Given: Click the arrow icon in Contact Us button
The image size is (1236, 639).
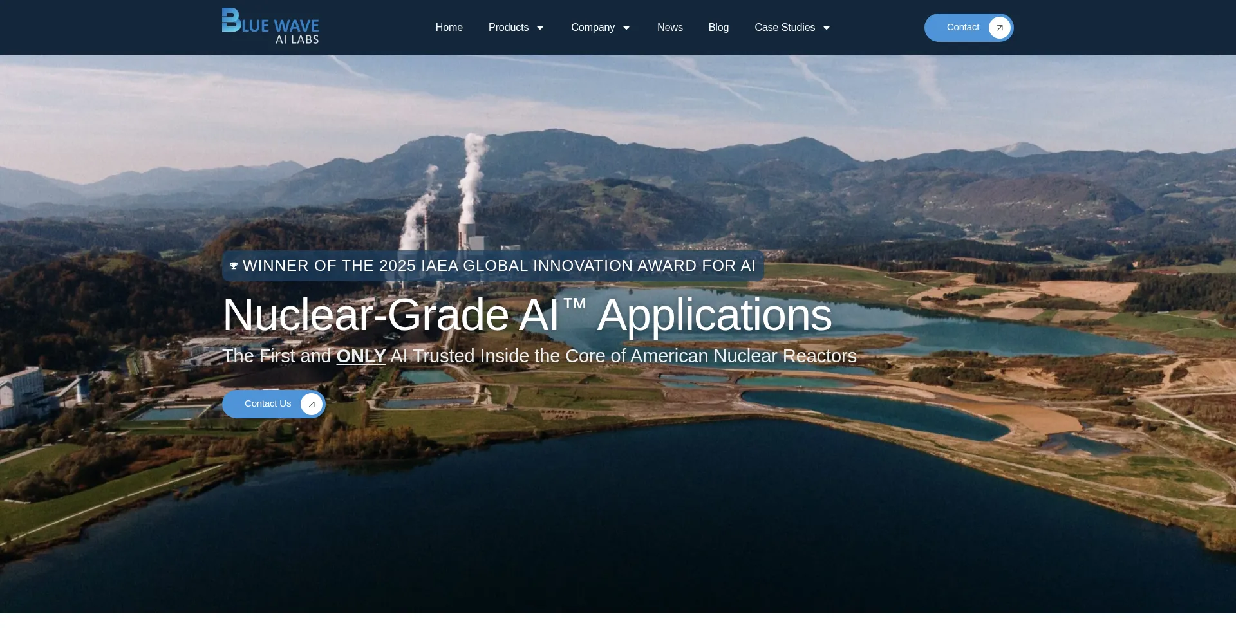Looking at the screenshot, I should coord(312,404).
